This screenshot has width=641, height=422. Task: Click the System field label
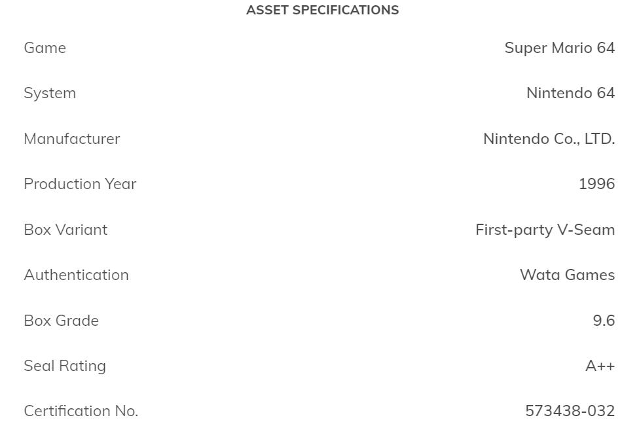[x=50, y=93]
